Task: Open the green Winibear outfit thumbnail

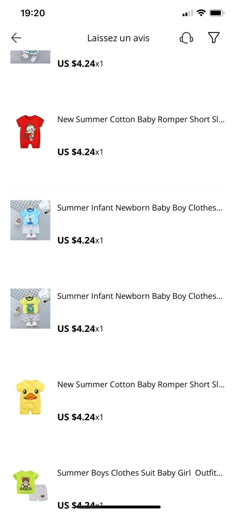Action: pyautogui.click(x=30, y=485)
